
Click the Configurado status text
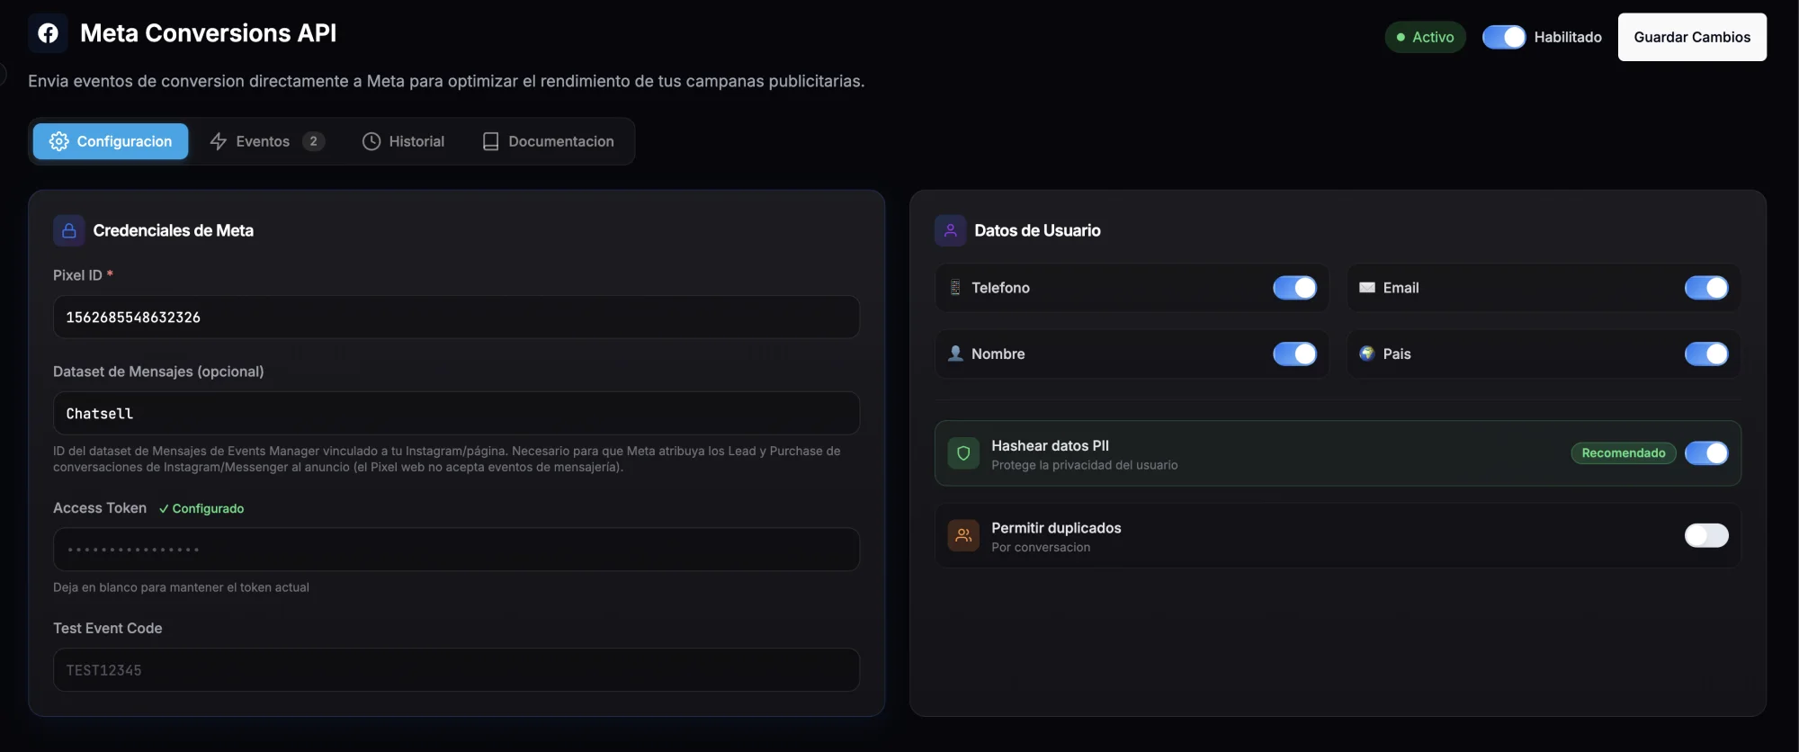click(x=208, y=509)
